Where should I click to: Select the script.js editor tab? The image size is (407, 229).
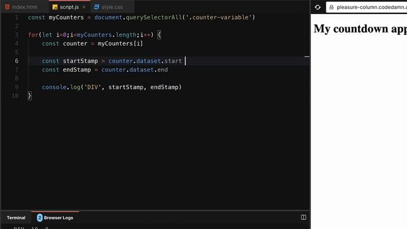click(x=69, y=7)
